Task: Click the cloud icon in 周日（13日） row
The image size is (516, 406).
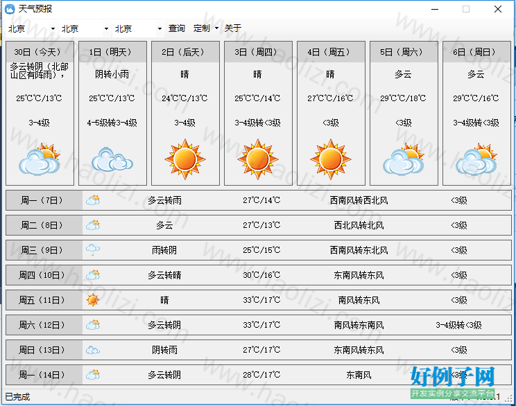Action: pos(93,350)
